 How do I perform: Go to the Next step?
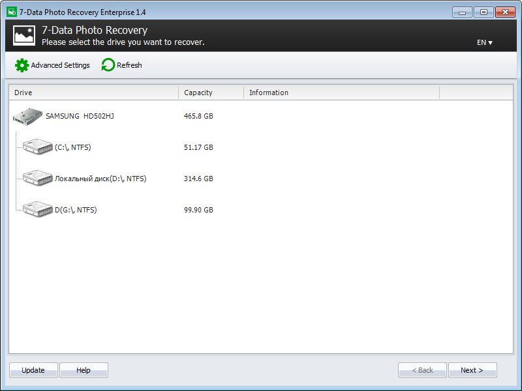coord(472,370)
